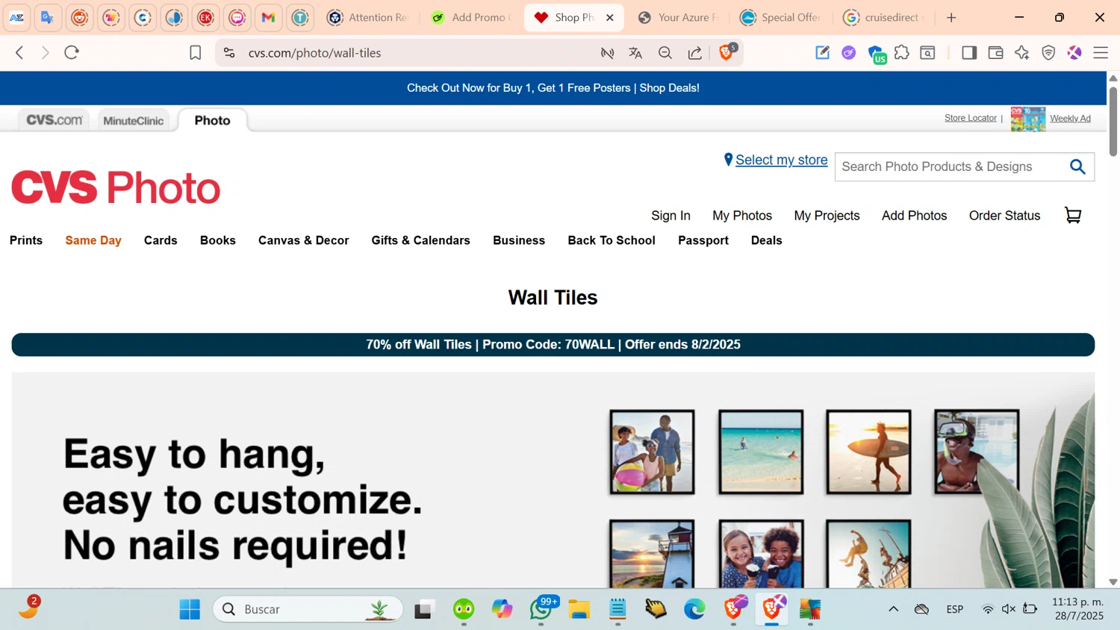
Task: Open the browser extensions puzzle icon
Action: click(902, 53)
